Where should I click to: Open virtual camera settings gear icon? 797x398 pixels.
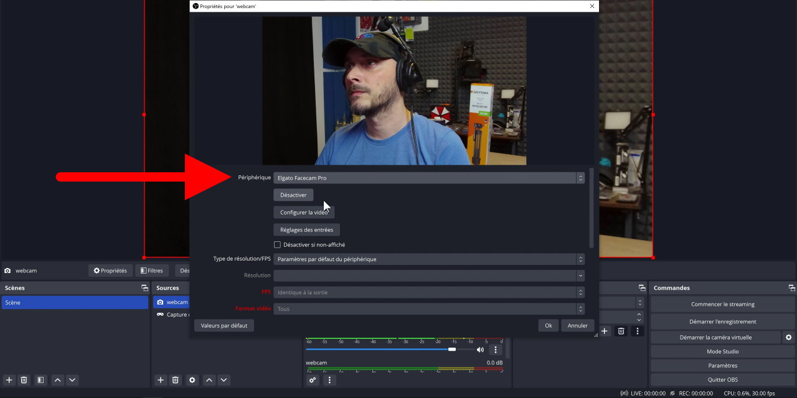coord(789,337)
